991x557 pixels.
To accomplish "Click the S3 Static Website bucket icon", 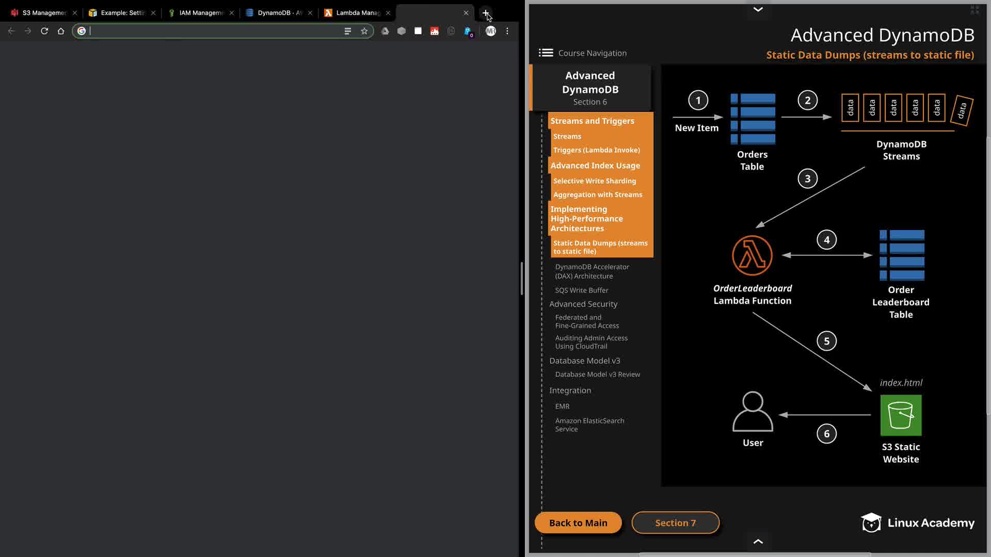I will pos(901,415).
